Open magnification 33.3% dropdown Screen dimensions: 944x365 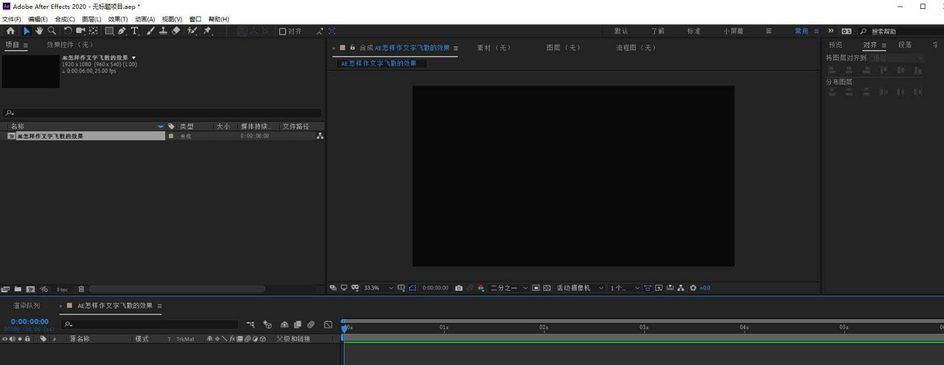tap(378, 288)
